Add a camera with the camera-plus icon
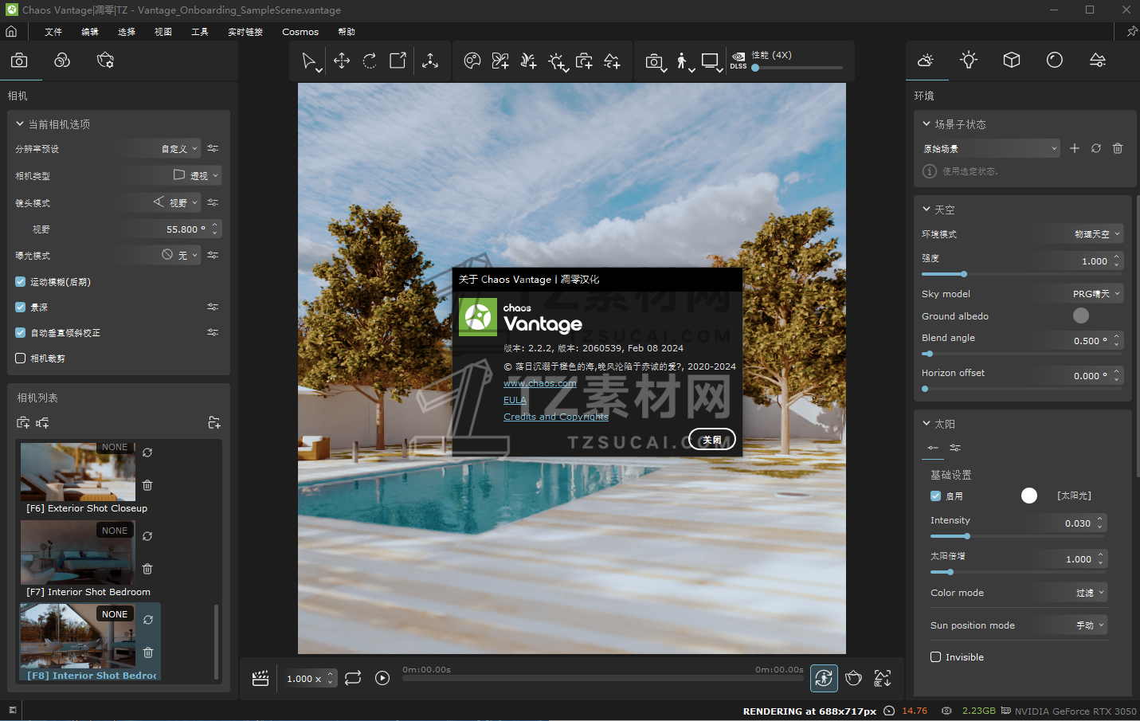The image size is (1140, 721). coord(584,61)
